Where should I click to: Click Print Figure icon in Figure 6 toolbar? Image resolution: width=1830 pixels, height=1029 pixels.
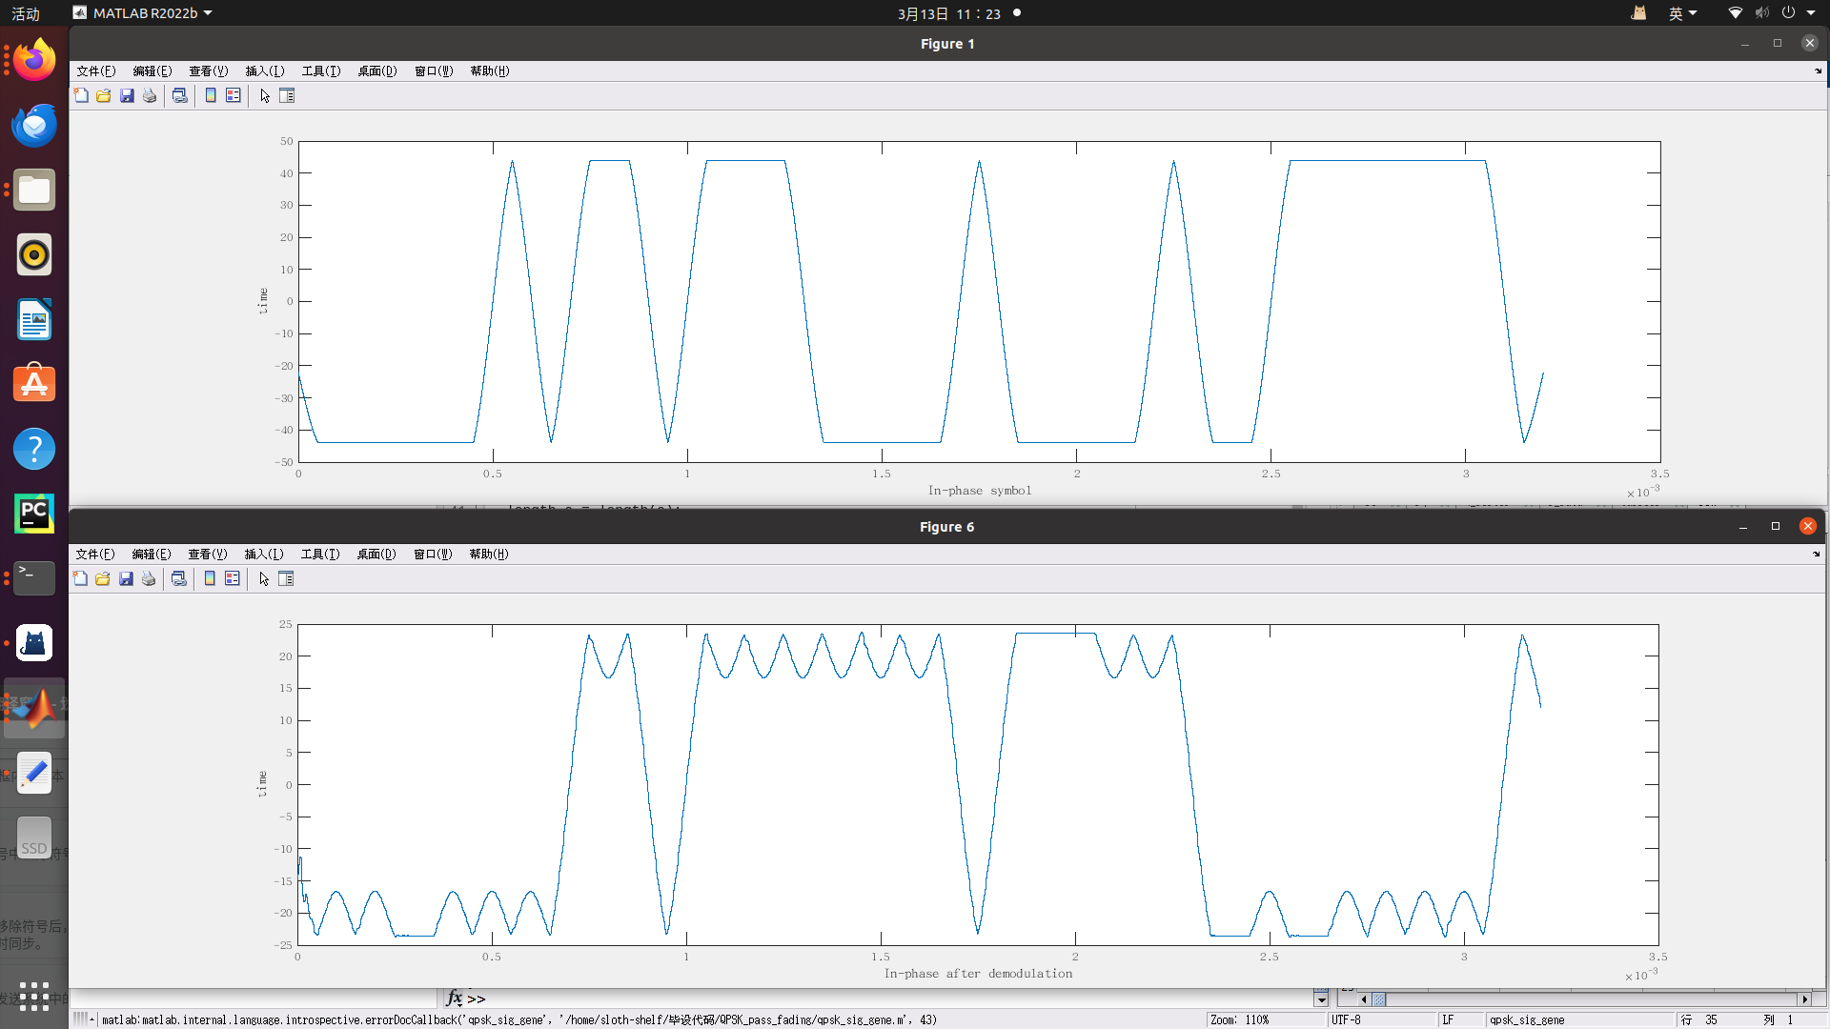click(149, 578)
